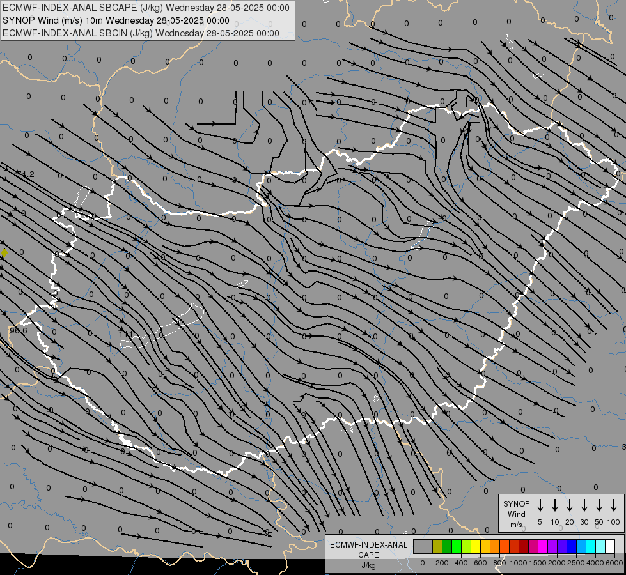Click the wind legend arrow for 30 m/s
Screen dimensions: 626x575
pos(584,505)
